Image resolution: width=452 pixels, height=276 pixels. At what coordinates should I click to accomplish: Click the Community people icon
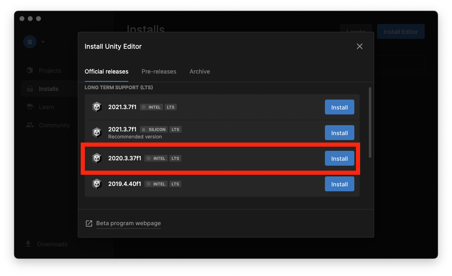[x=30, y=125]
